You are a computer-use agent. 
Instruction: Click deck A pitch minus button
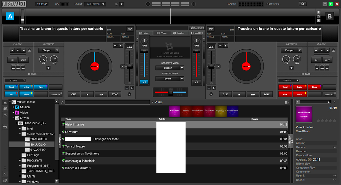[127, 88]
